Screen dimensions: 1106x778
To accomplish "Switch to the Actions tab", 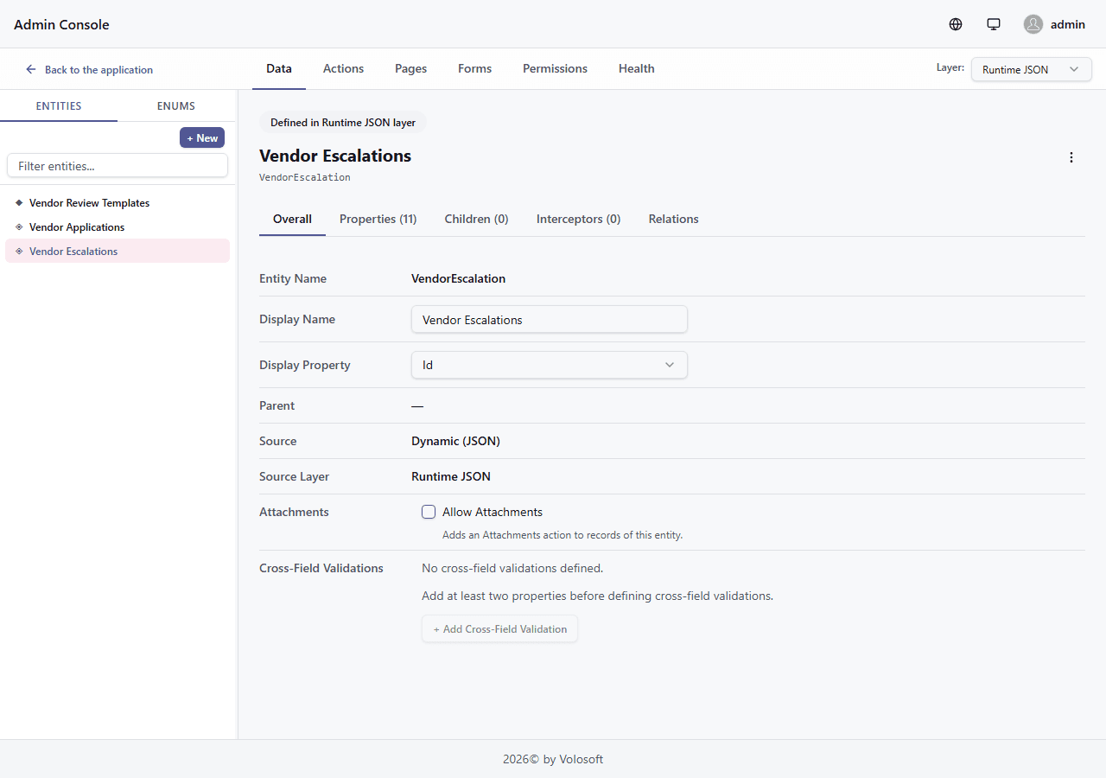I will click(x=343, y=68).
